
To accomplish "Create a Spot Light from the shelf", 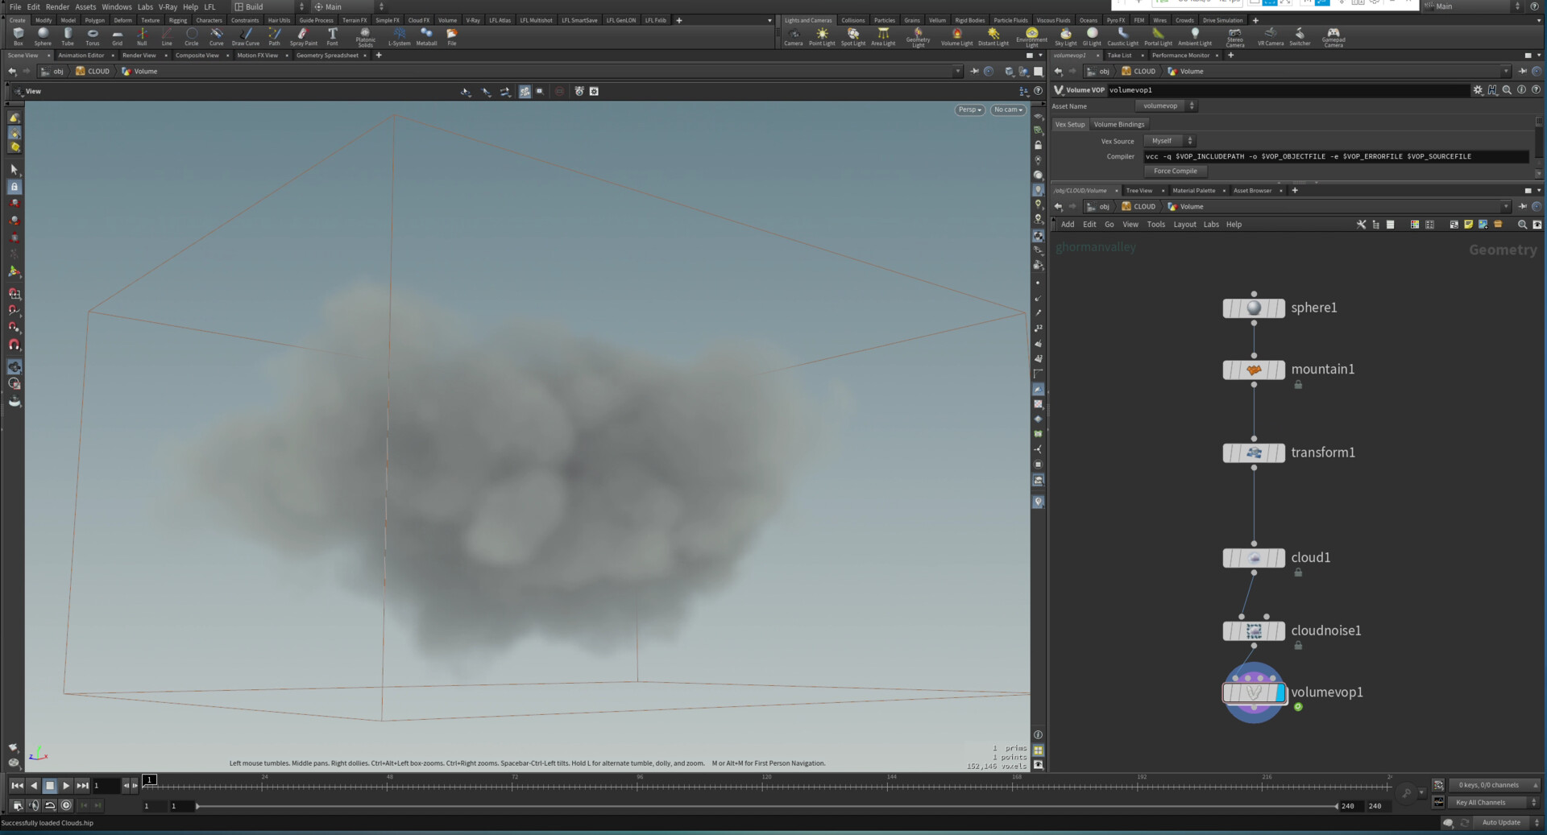I will click(852, 35).
